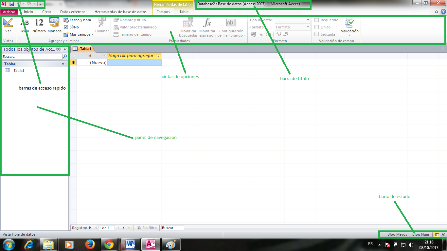The height and width of the screenshot is (251, 447).
Task: Click Valor predeterminado property
Action: [x=135, y=27]
